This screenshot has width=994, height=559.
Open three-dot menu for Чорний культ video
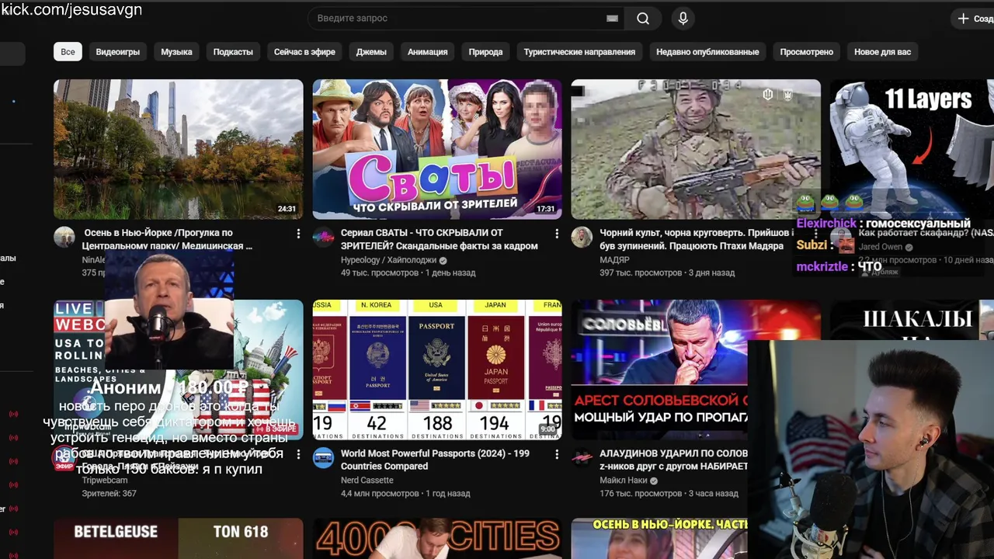tap(815, 234)
